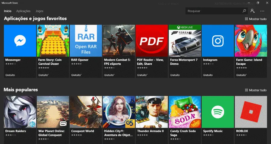Screen dimensions: 271x144
Task: Open the Hidden City artwork
Action: [119, 112]
